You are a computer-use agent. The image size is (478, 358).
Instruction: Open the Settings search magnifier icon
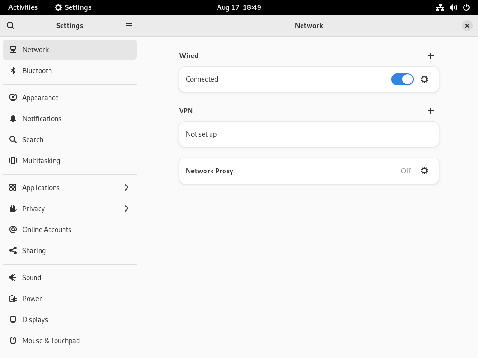[11, 26]
